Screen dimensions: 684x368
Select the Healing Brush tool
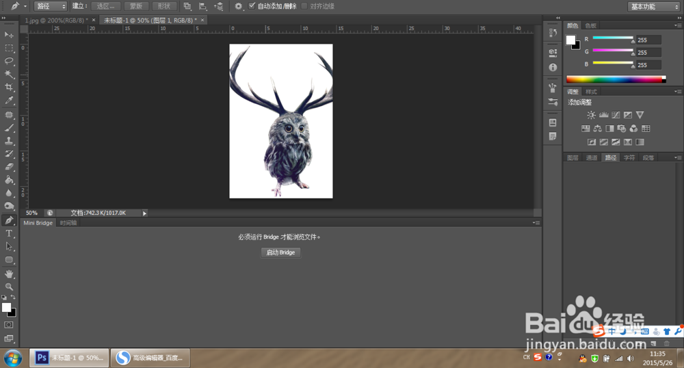pyautogui.click(x=9, y=115)
